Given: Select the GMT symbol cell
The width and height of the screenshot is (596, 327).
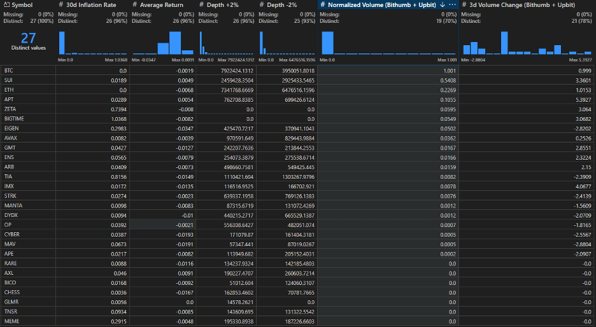Looking at the screenshot, I should [28, 148].
